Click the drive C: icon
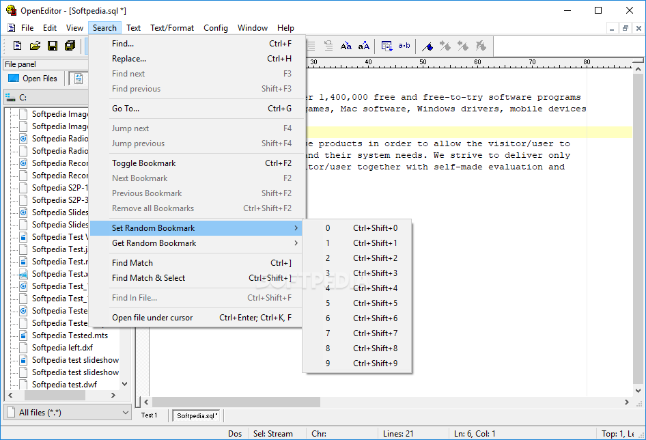 [x=10, y=97]
